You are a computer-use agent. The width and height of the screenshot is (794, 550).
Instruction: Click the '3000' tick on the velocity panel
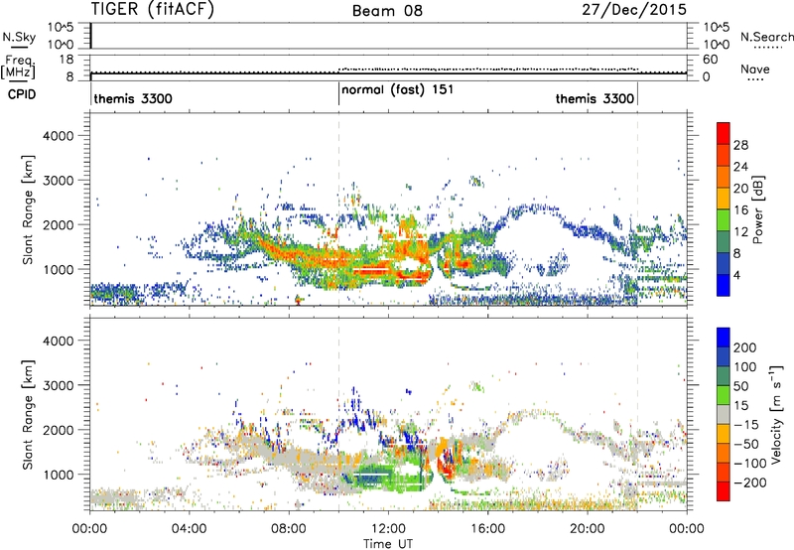coord(58,385)
